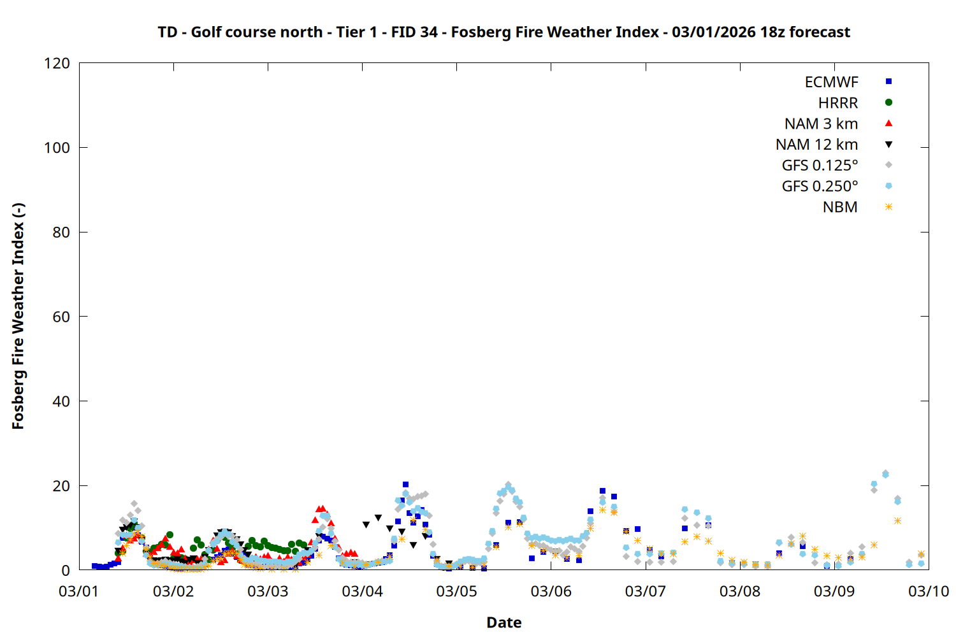956x637 pixels.
Task: Click the 03/10 date tick label
Action: point(928,591)
